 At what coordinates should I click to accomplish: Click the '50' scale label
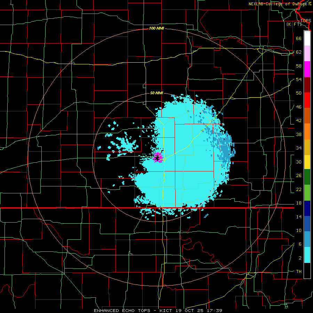coord(299,93)
